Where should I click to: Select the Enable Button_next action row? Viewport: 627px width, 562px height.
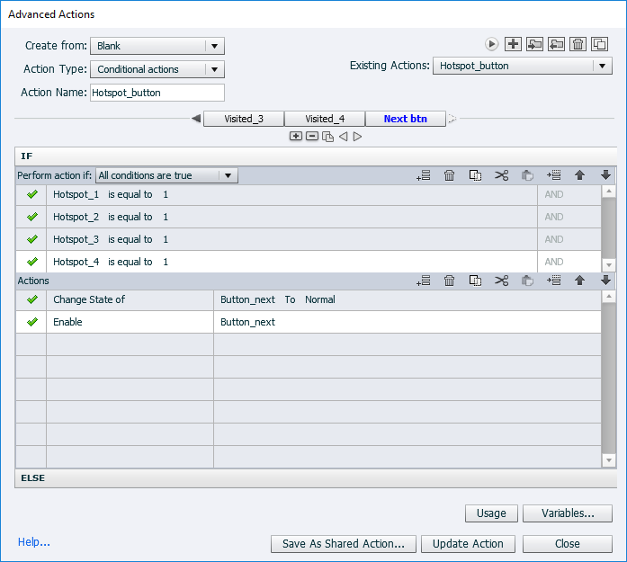[309, 322]
